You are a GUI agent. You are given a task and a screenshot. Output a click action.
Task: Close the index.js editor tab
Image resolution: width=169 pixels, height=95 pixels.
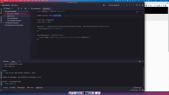coord(51,8)
